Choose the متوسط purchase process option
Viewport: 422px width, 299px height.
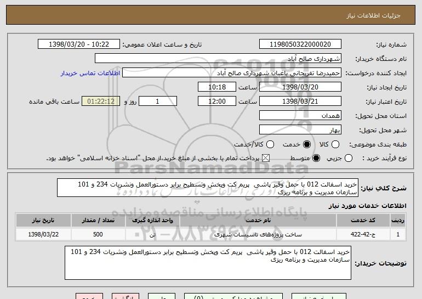coord(316,158)
